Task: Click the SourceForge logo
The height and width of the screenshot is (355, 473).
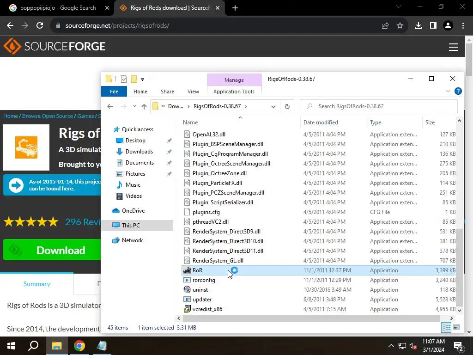Action: 55,46
